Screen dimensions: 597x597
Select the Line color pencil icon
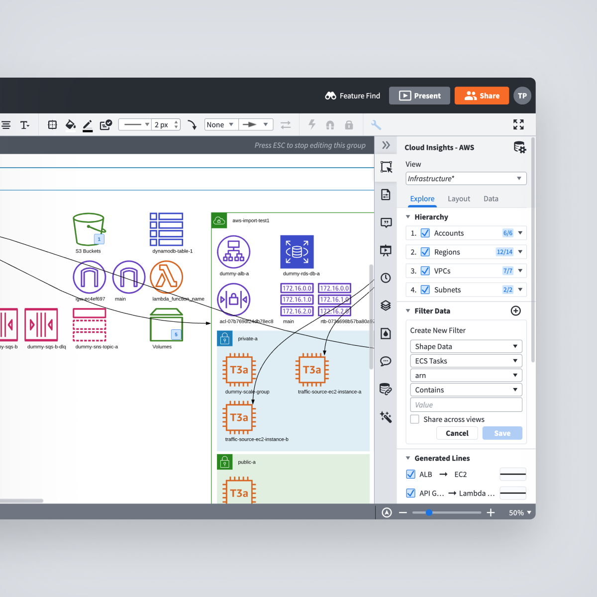pos(88,124)
